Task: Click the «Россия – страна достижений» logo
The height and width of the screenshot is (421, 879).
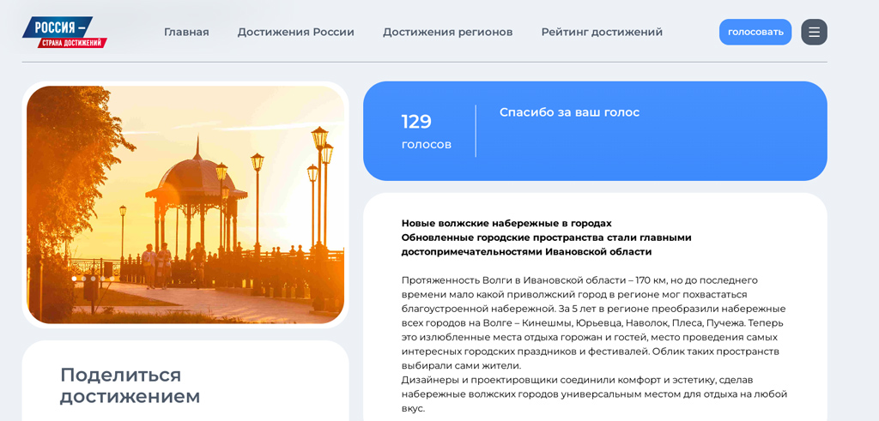Action: pos(64,32)
